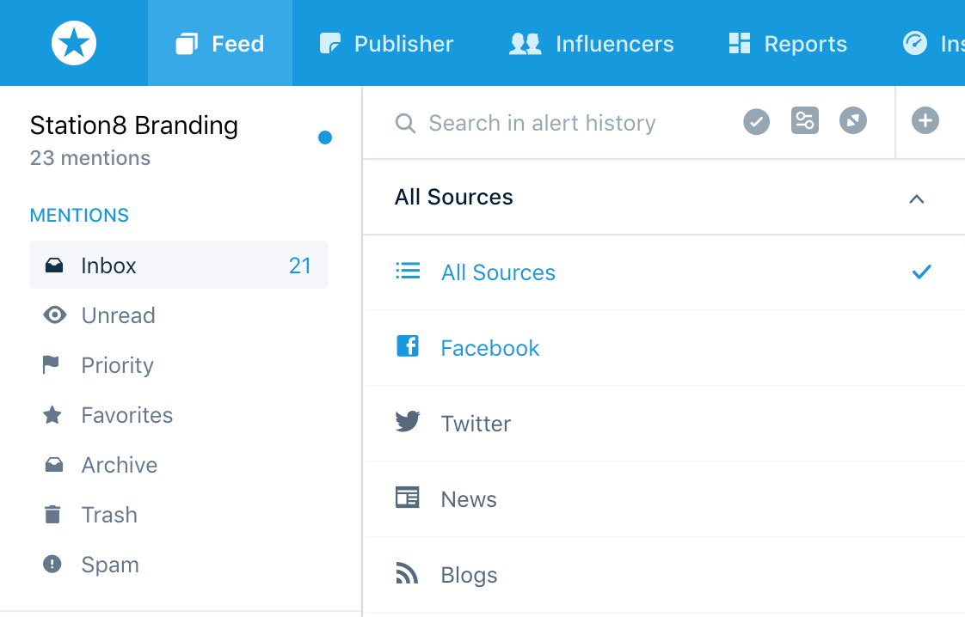Switch to the Publisher tab
The image size is (965, 617).
385,43
